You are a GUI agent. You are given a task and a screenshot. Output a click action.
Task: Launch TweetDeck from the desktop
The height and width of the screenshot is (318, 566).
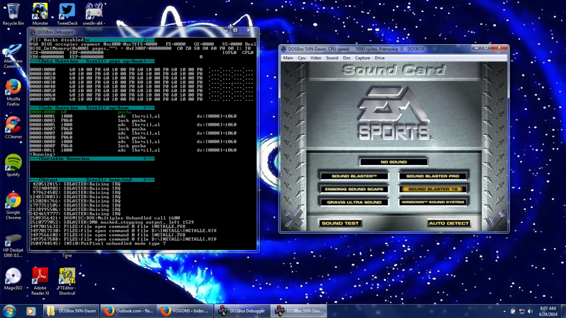click(67, 12)
